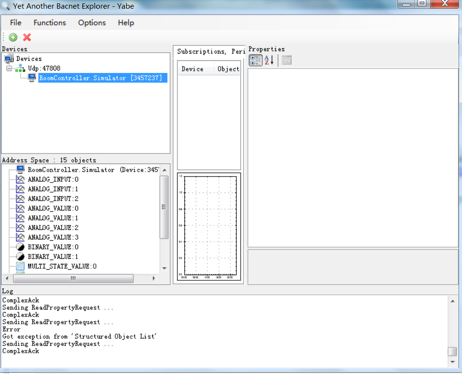This screenshot has width=462, height=374.
Task: Remove selected device with the red X icon
Action: coord(26,37)
